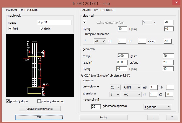This screenshot has height=123, width=182.
Task: Close the TeKAD słup dialog
Action: tap(177, 2)
